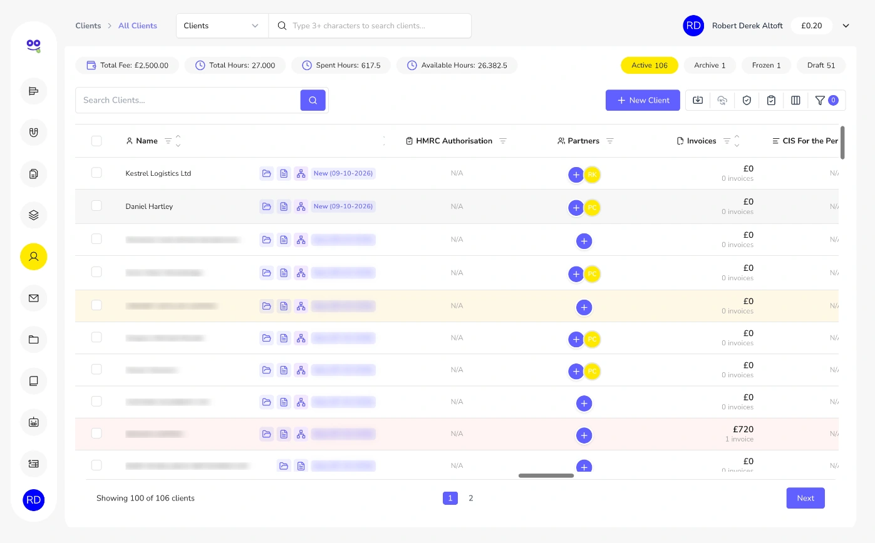The image size is (875, 543).
Task: Click the New Client button
Action: click(x=643, y=100)
